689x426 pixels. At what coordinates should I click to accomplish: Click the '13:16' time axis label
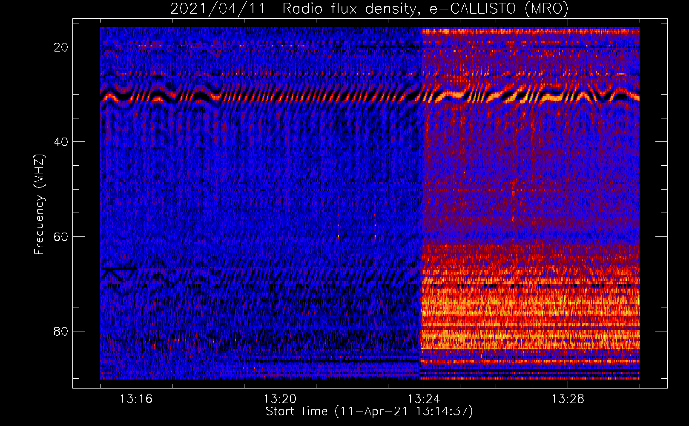pos(136,399)
